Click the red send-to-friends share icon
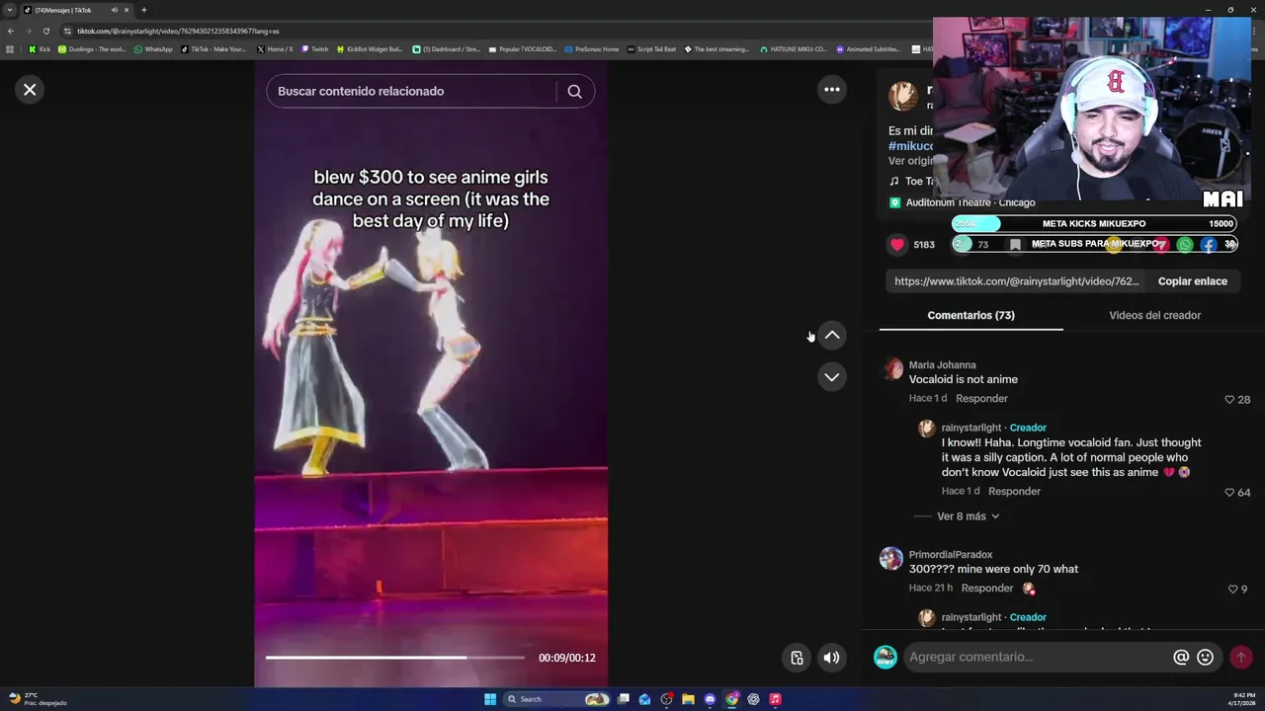This screenshot has width=1265, height=711. [1161, 244]
